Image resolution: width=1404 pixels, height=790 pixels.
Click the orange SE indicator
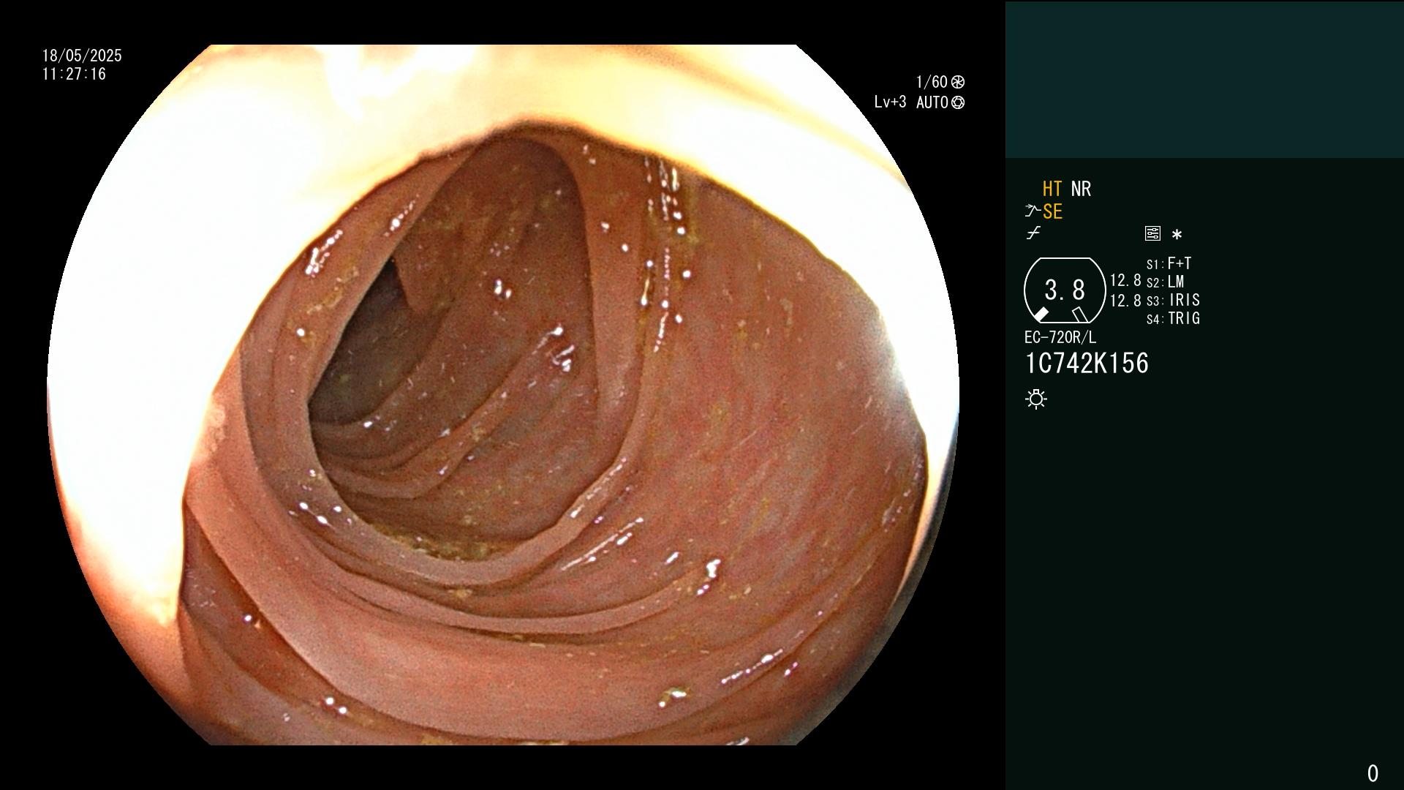tap(1053, 212)
